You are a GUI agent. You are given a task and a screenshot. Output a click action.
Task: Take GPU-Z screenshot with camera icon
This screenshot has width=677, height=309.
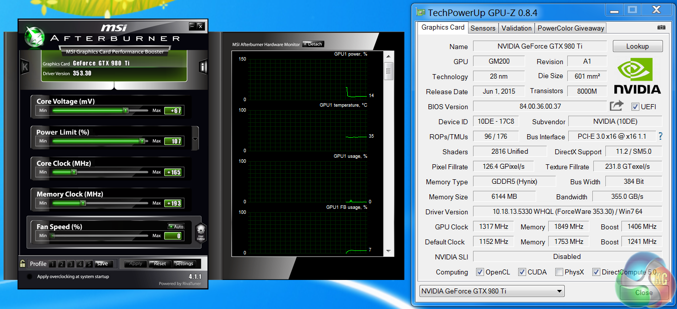pos(661,28)
